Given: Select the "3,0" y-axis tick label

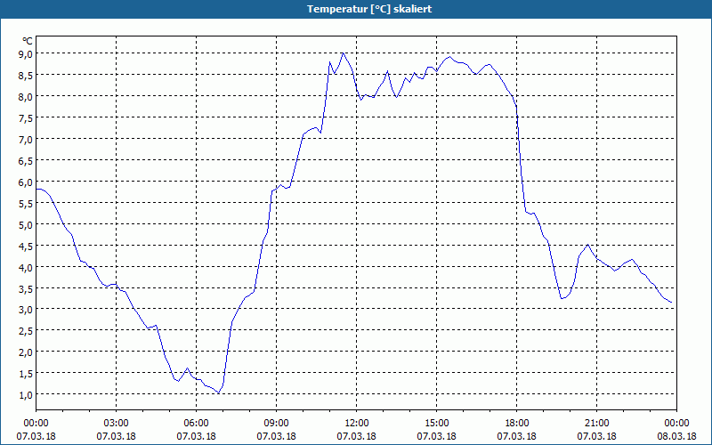Looking at the screenshot, I should coord(26,310).
